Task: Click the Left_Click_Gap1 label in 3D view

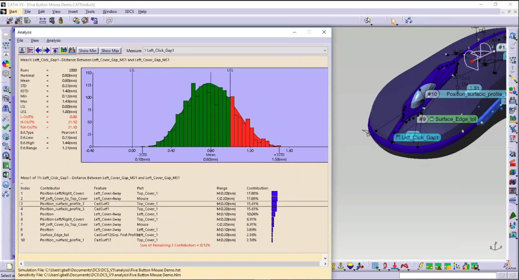Action: tap(418, 137)
